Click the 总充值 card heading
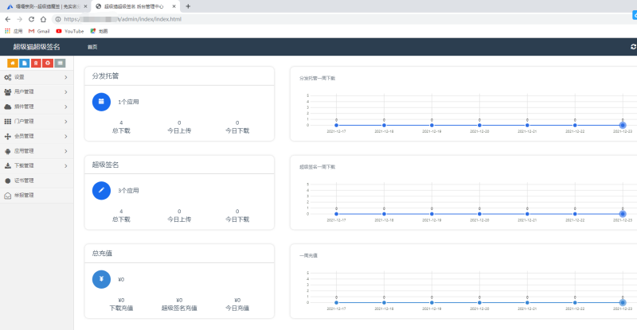Image resolution: width=637 pixels, height=330 pixels. [x=102, y=254]
